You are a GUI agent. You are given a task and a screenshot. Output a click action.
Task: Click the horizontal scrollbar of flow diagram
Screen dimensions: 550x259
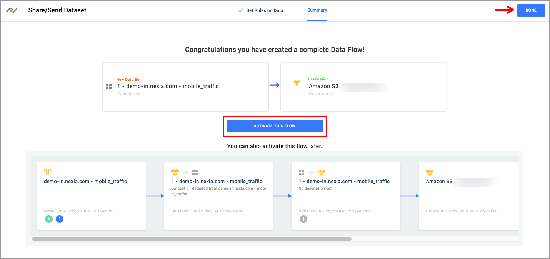coord(192,239)
